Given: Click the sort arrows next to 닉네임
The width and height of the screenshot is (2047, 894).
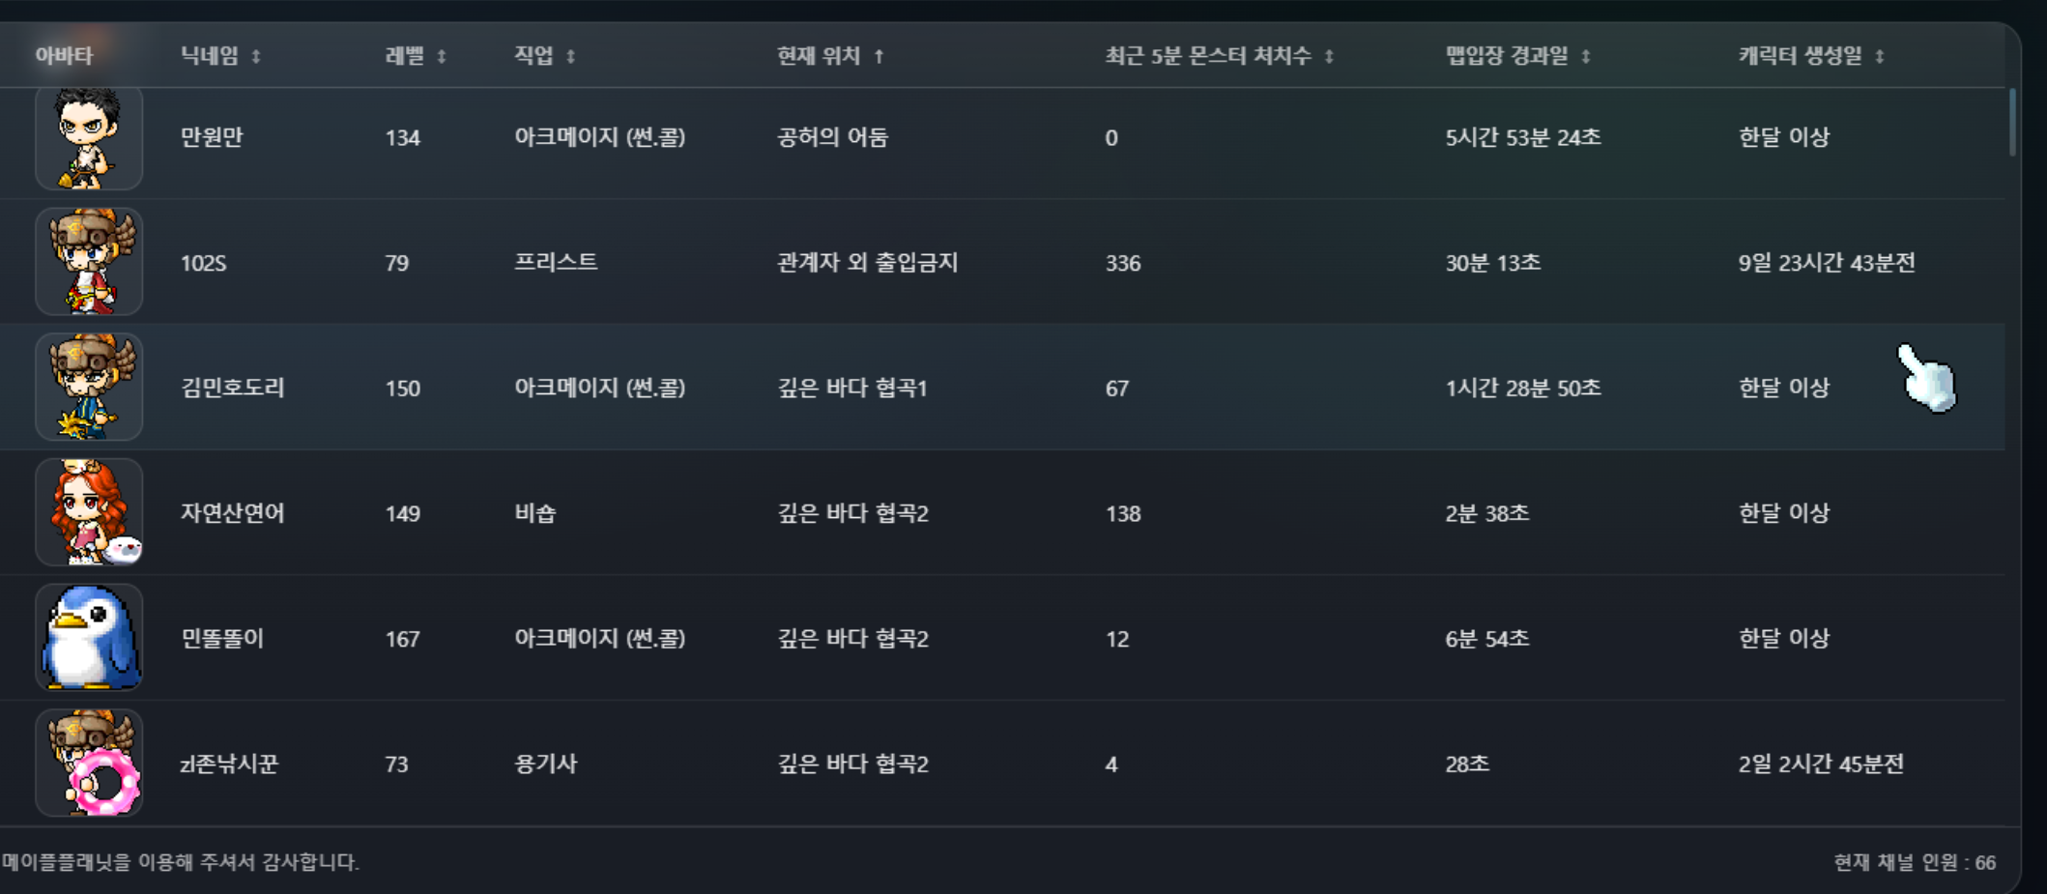Looking at the screenshot, I should pos(256,57).
